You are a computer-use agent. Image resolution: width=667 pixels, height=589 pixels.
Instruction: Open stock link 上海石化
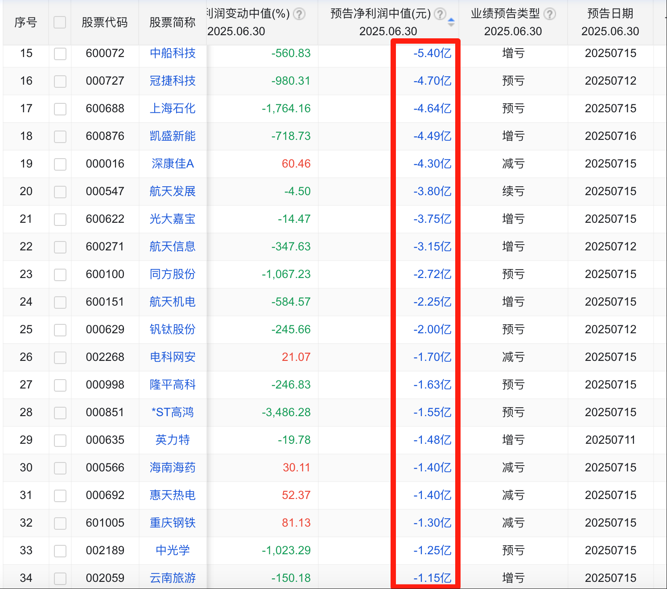[x=173, y=108]
